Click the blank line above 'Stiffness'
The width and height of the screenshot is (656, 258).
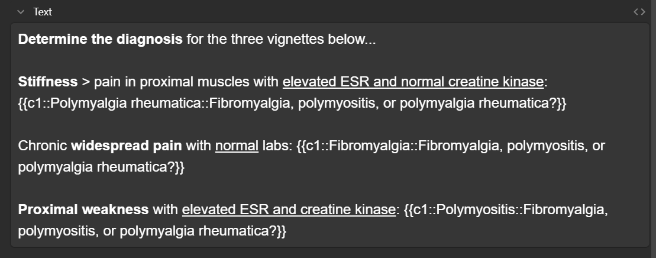pyautogui.click(x=329, y=61)
